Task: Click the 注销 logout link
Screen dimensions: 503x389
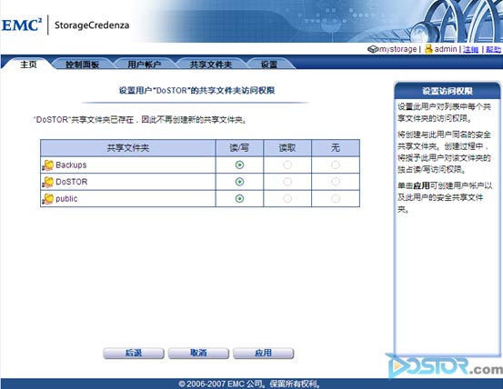Action: tap(470, 49)
